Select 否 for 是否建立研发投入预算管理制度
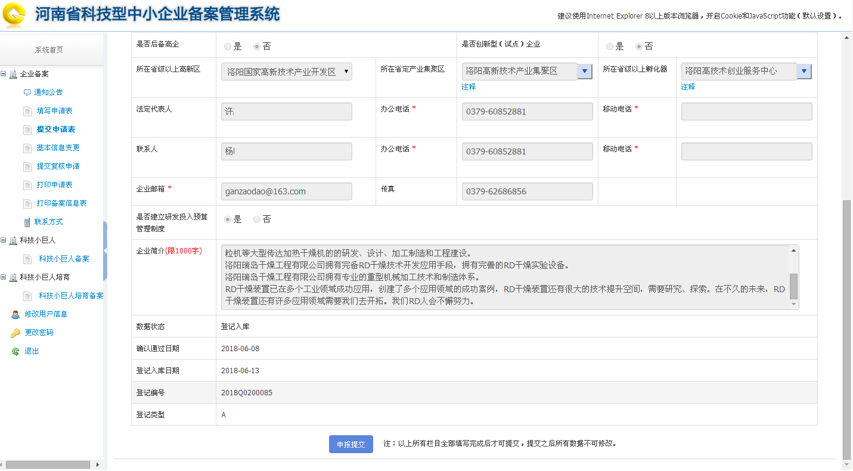 point(256,219)
